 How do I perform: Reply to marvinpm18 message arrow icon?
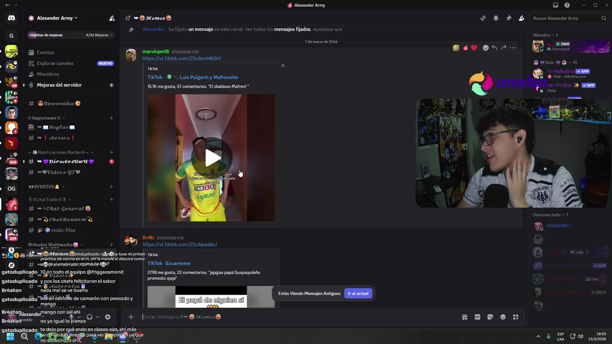[x=494, y=48]
